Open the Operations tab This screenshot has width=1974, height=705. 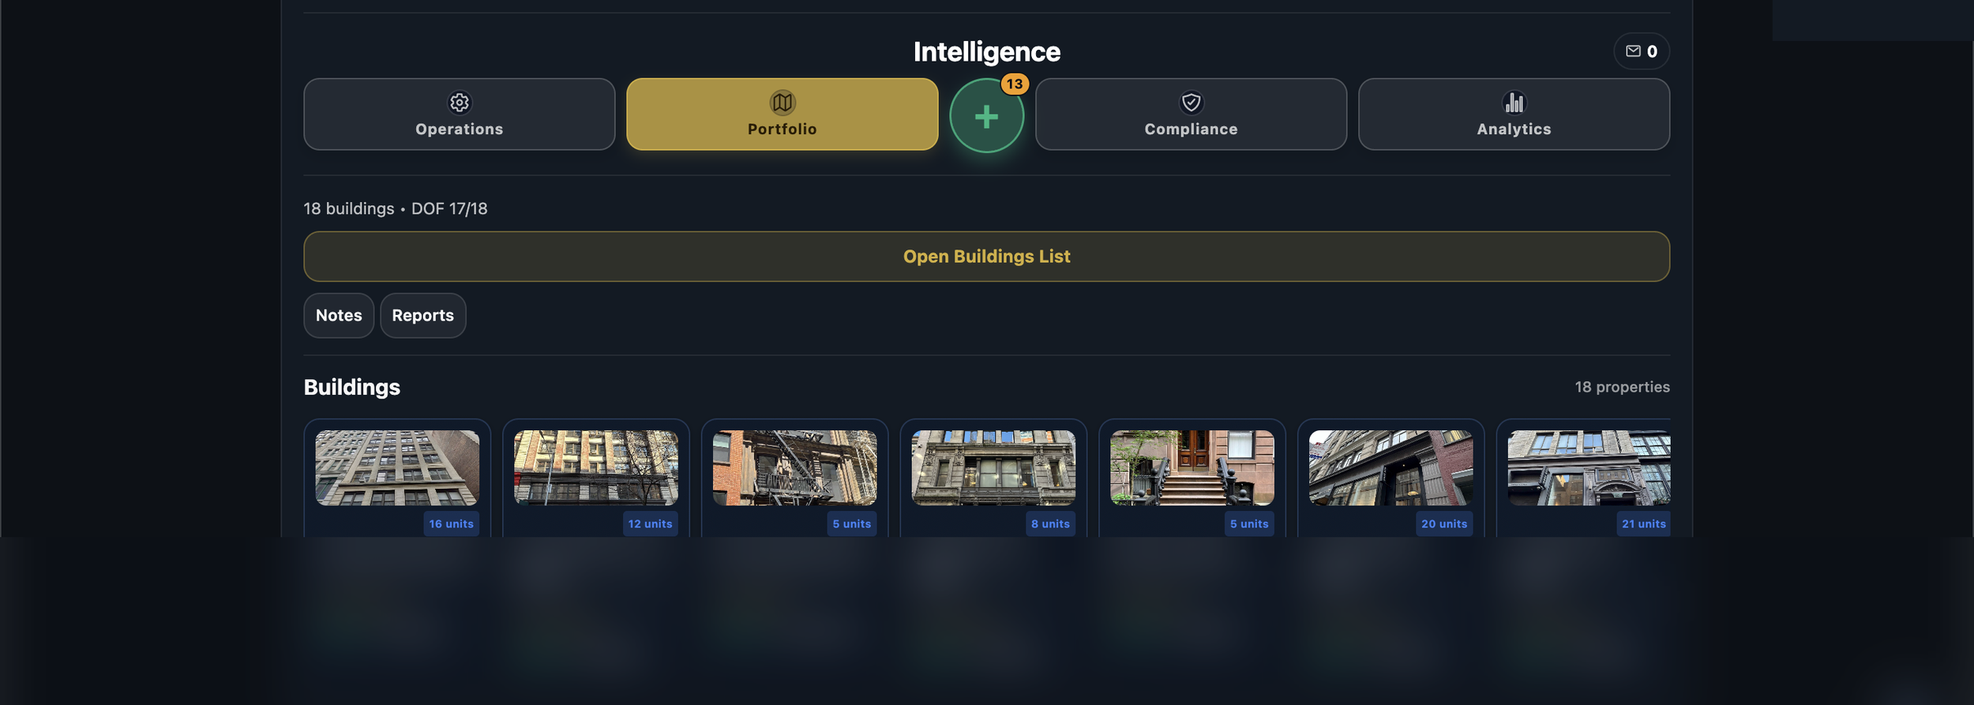click(x=459, y=114)
